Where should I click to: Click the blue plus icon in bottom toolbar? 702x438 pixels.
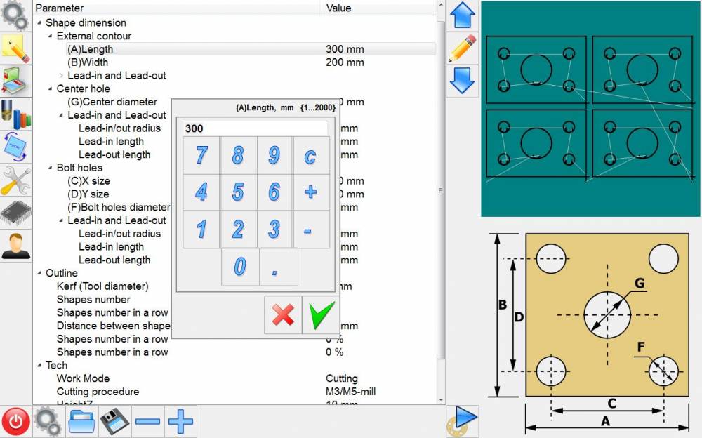pyautogui.click(x=180, y=421)
